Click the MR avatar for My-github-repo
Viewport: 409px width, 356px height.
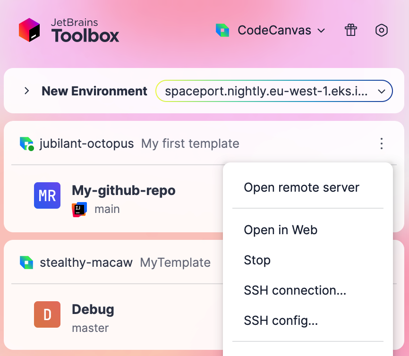[47, 196]
